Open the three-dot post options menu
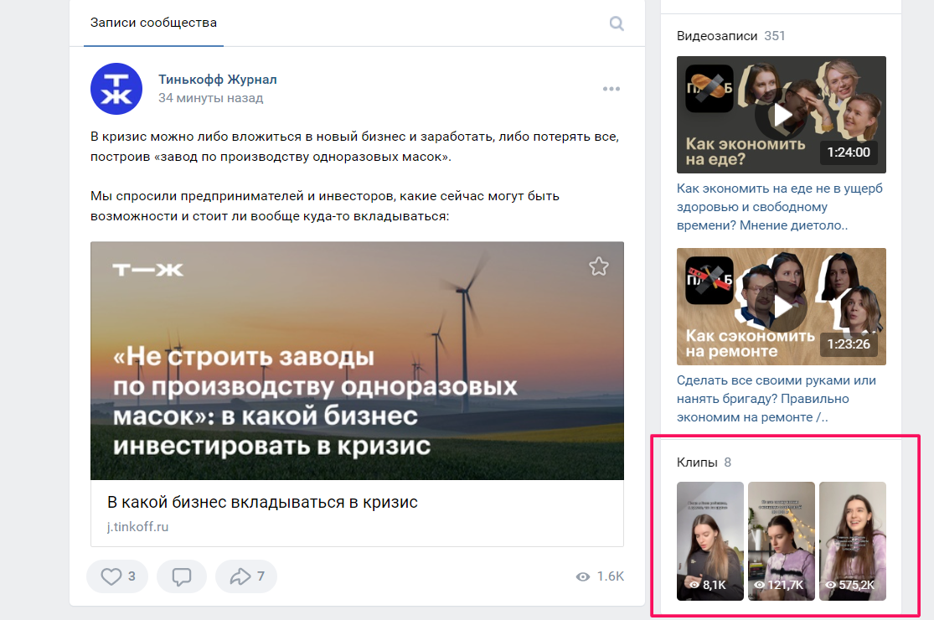The width and height of the screenshot is (934, 620). [611, 90]
